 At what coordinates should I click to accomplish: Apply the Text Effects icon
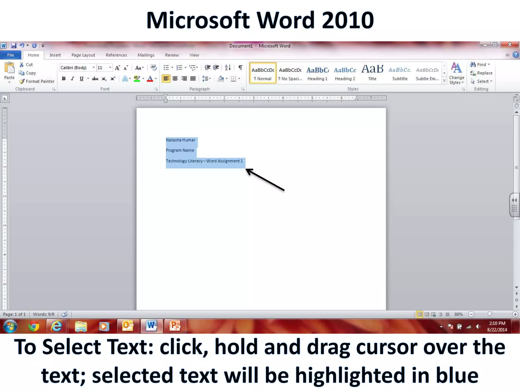125,79
